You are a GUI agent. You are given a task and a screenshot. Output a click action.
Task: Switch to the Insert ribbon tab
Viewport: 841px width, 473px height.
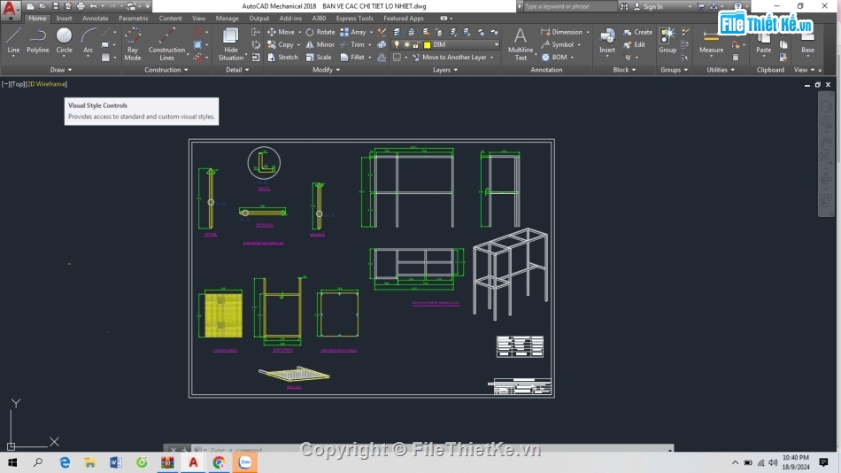coord(65,19)
